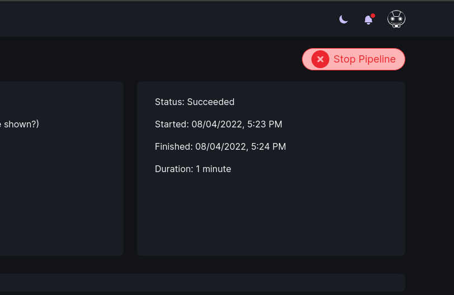This screenshot has width=454, height=295.
Task: Toggle the dark mode moon icon
Action: pyautogui.click(x=344, y=20)
